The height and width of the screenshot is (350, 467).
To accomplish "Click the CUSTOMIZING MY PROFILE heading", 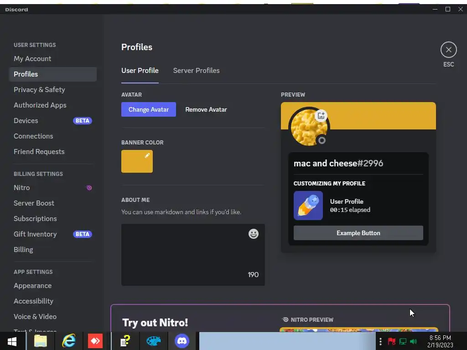I will click(329, 183).
